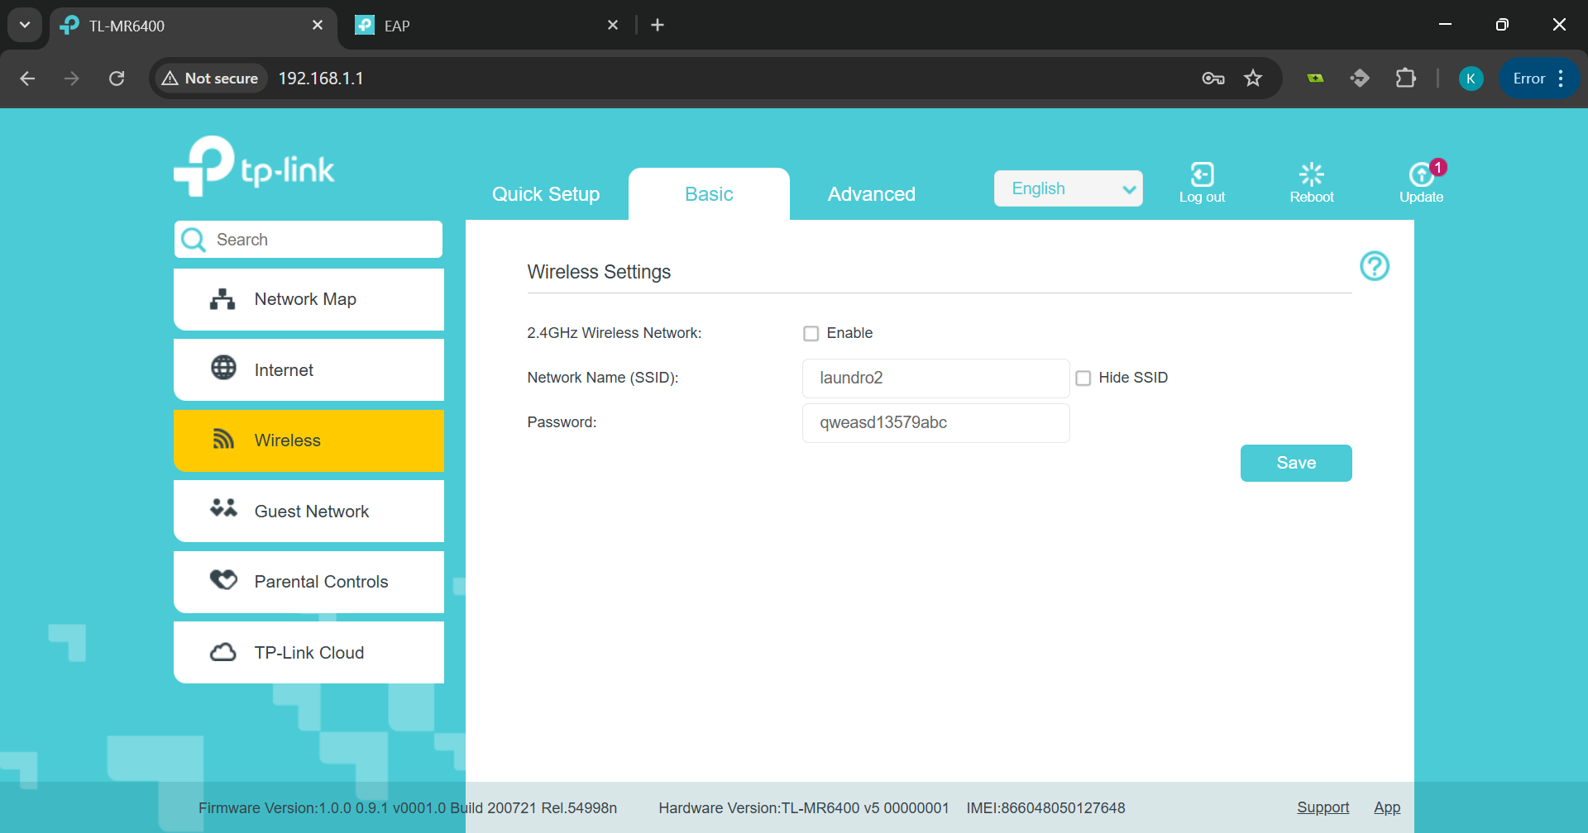Click the wireless Password field
The width and height of the screenshot is (1588, 833).
point(936,423)
